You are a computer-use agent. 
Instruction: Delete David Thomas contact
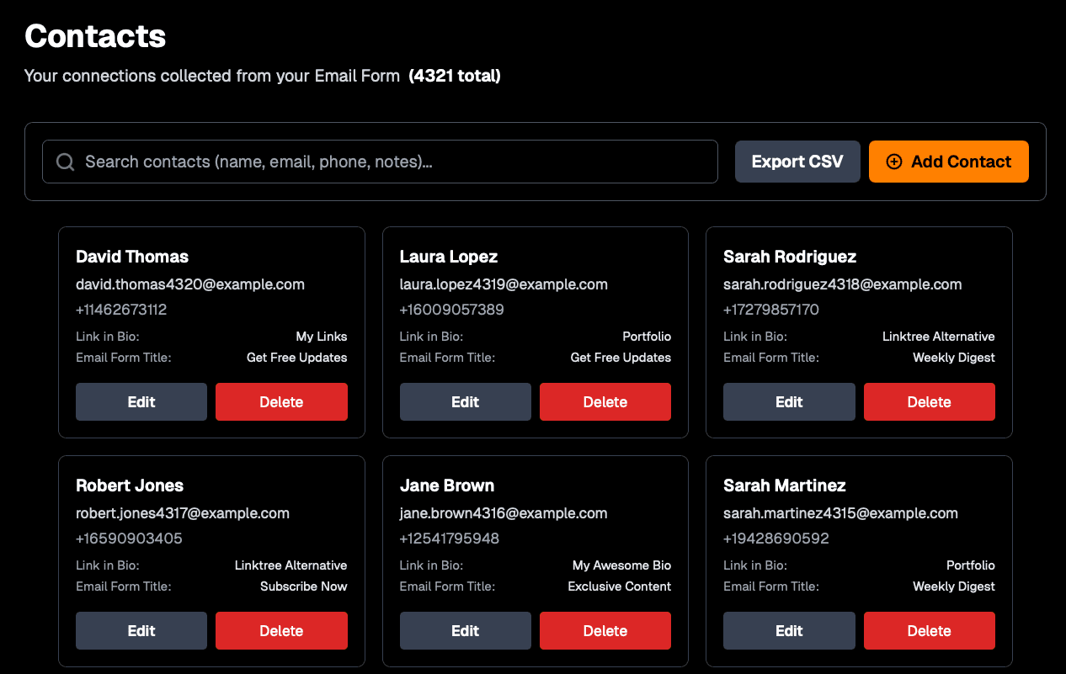pyautogui.click(x=281, y=402)
